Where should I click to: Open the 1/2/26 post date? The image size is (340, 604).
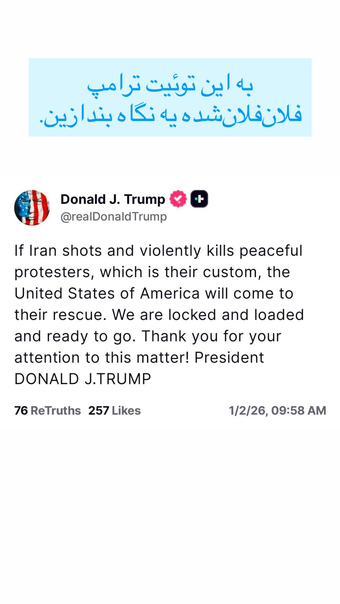coord(247,411)
